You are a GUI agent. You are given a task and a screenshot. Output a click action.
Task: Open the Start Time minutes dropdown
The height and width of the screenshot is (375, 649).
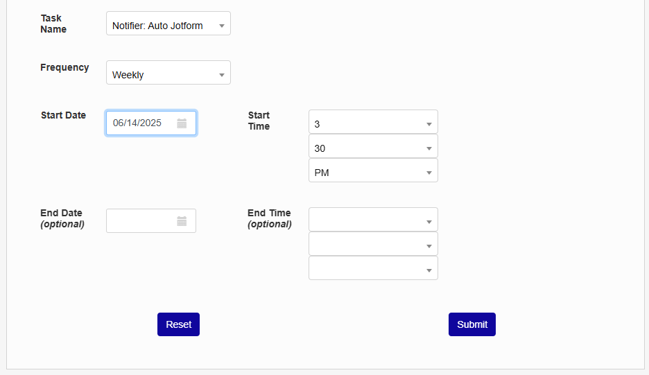click(x=373, y=146)
